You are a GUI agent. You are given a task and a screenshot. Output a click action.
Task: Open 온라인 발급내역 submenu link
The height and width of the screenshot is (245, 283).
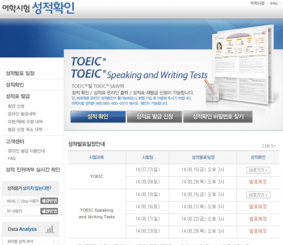click(x=21, y=114)
